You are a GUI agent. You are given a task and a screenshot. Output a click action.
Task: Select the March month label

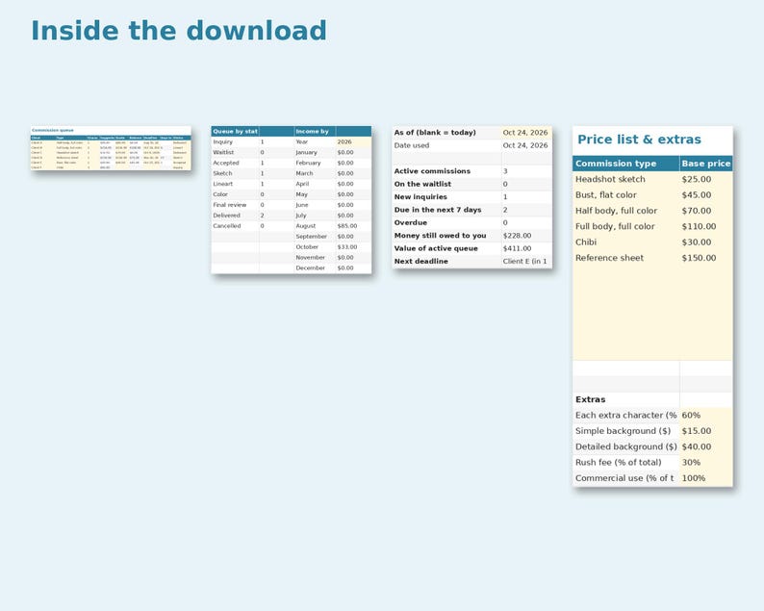pyautogui.click(x=304, y=173)
